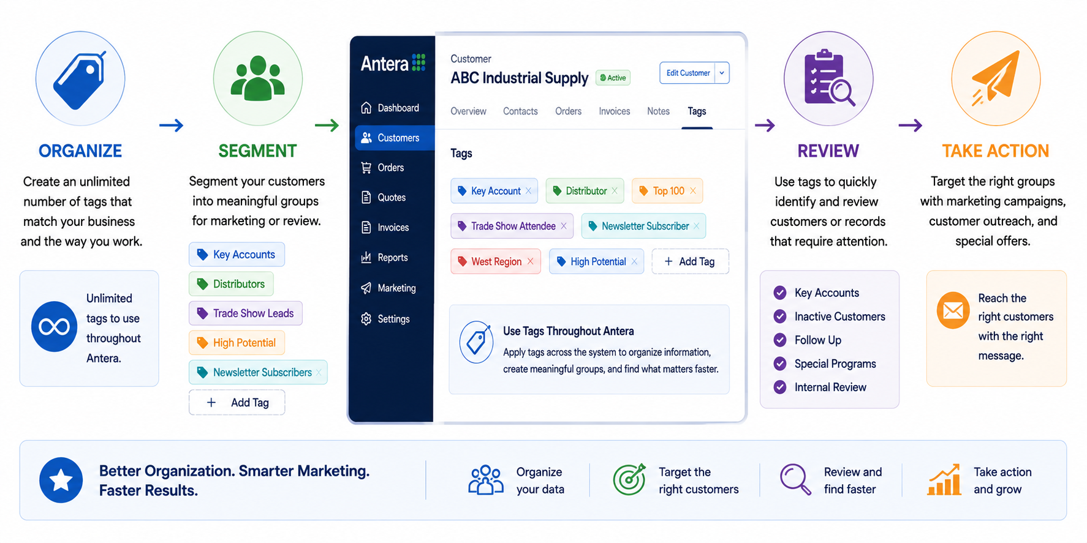Toggle the Key Accounts review checkmark
Image resolution: width=1087 pixels, height=543 pixels.
point(780,293)
